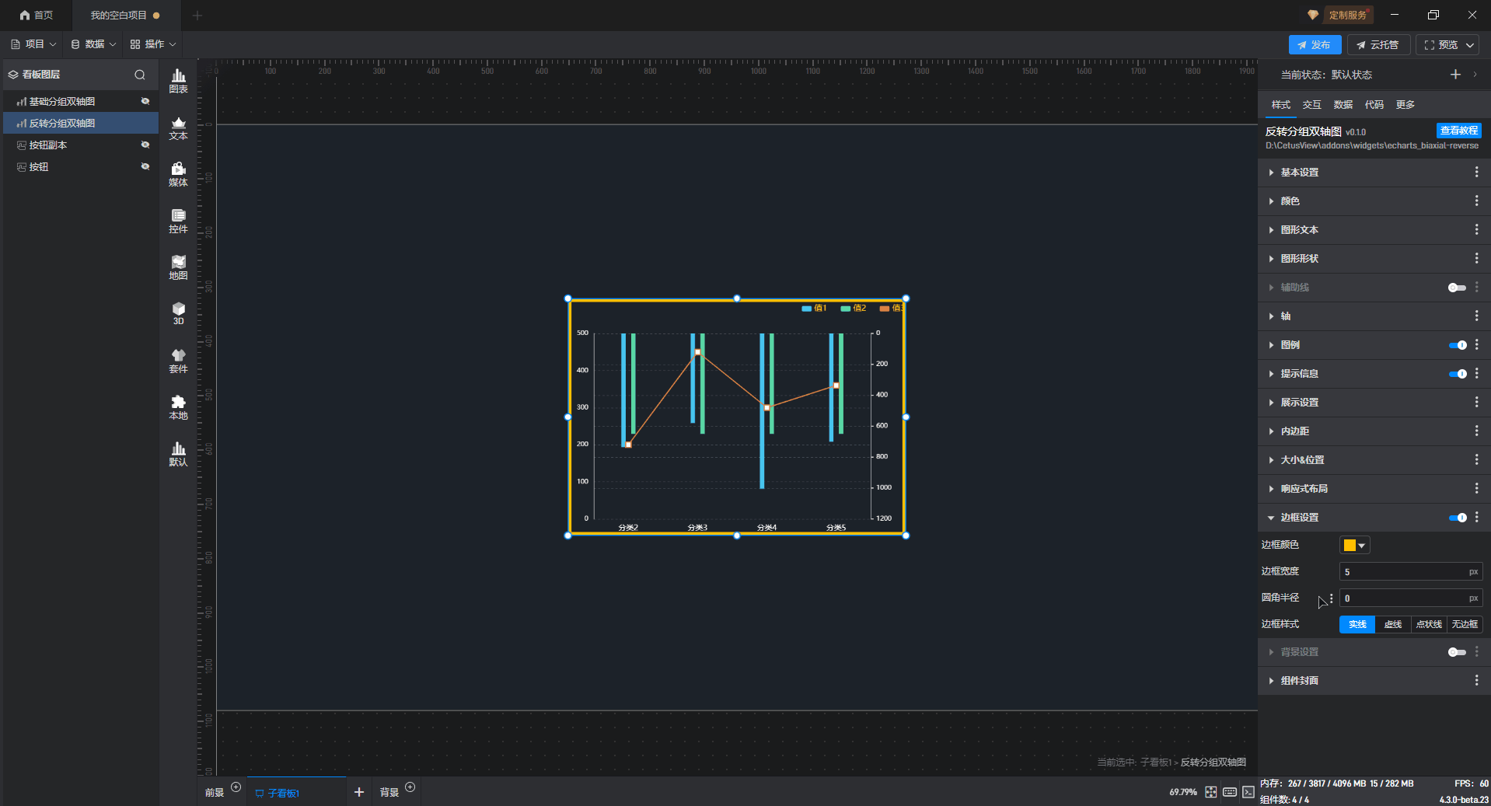Open the 文本 text components panel
This screenshot has height=806, width=1491.
pos(178,127)
